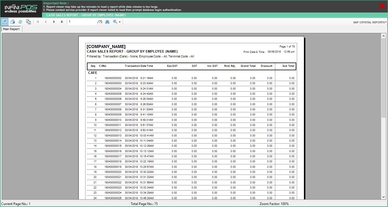Click Zoom Factor 100% in status bar

pyautogui.click(x=274, y=204)
